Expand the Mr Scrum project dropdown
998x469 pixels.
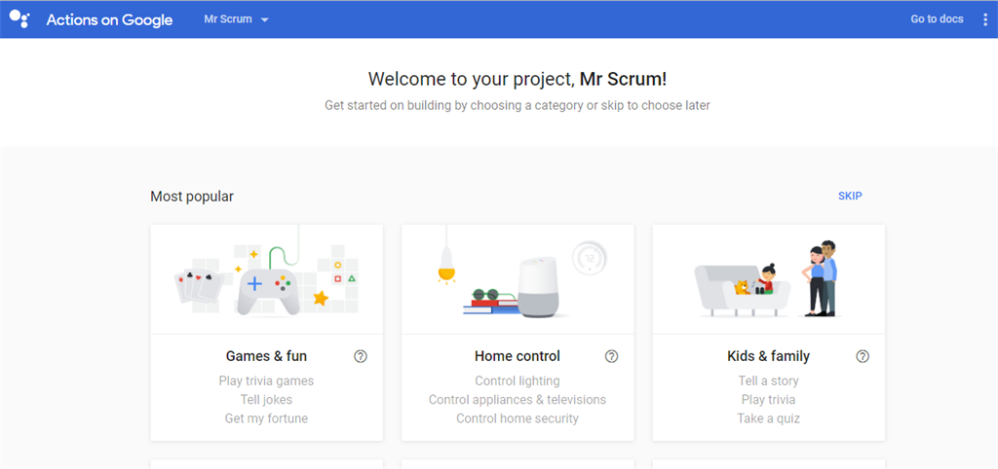pyautogui.click(x=236, y=19)
